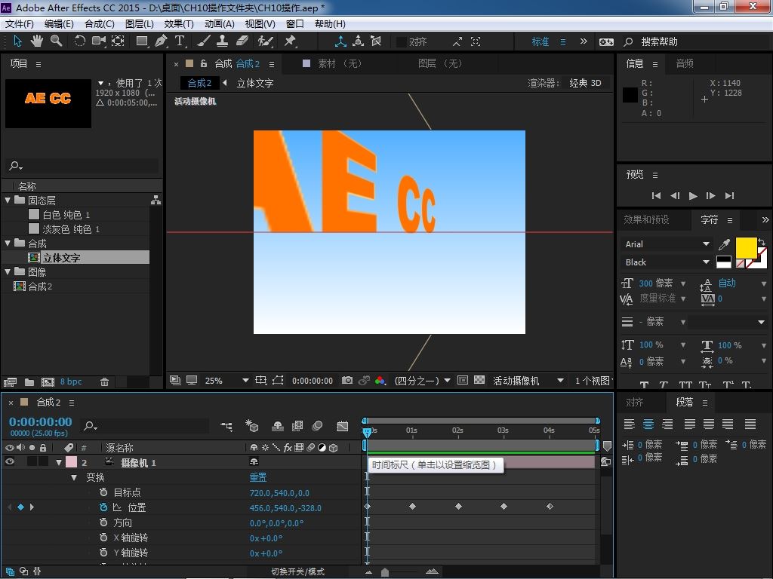Play the preview
This screenshot has height=579, width=773.
click(693, 195)
